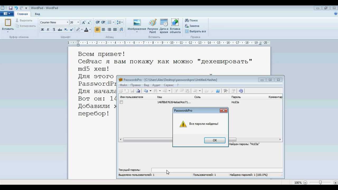Click the large Вставить paste clipboard icon
Viewport: 338px width, 190px height.
(x=8, y=22)
